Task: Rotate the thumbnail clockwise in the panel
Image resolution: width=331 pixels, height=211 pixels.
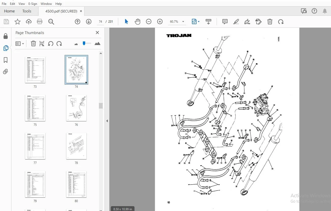Action: [59, 44]
